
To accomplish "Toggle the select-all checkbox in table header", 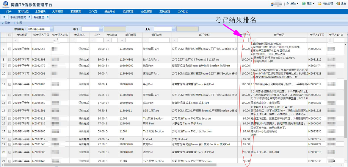I will pyautogui.click(x=10, y=35).
